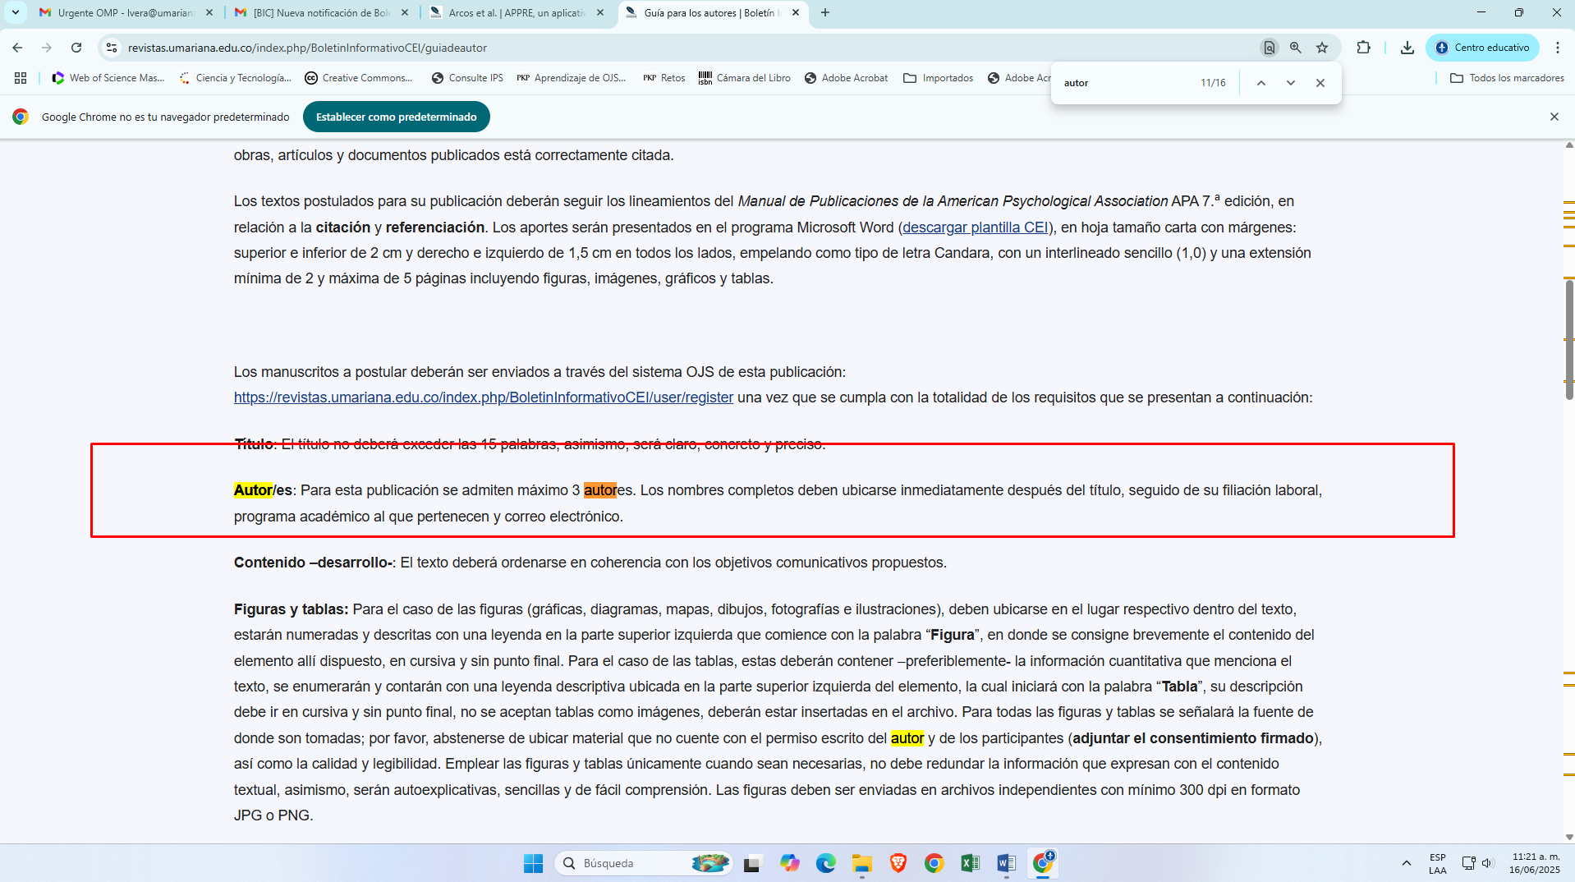The height and width of the screenshot is (882, 1575).
Task: Expand hidden system tray icons
Action: click(x=1407, y=863)
